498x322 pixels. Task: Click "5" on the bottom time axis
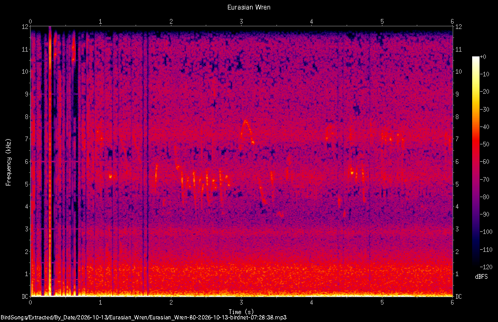(382, 303)
